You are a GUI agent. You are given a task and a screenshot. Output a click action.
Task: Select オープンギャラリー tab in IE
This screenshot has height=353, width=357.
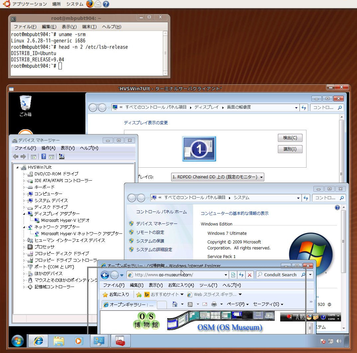pyautogui.click(x=129, y=305)
